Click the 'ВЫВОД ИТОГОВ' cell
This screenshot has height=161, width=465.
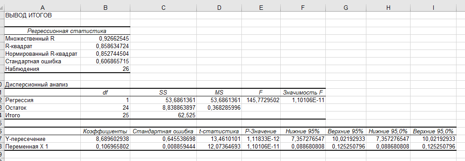pos(42,16)
